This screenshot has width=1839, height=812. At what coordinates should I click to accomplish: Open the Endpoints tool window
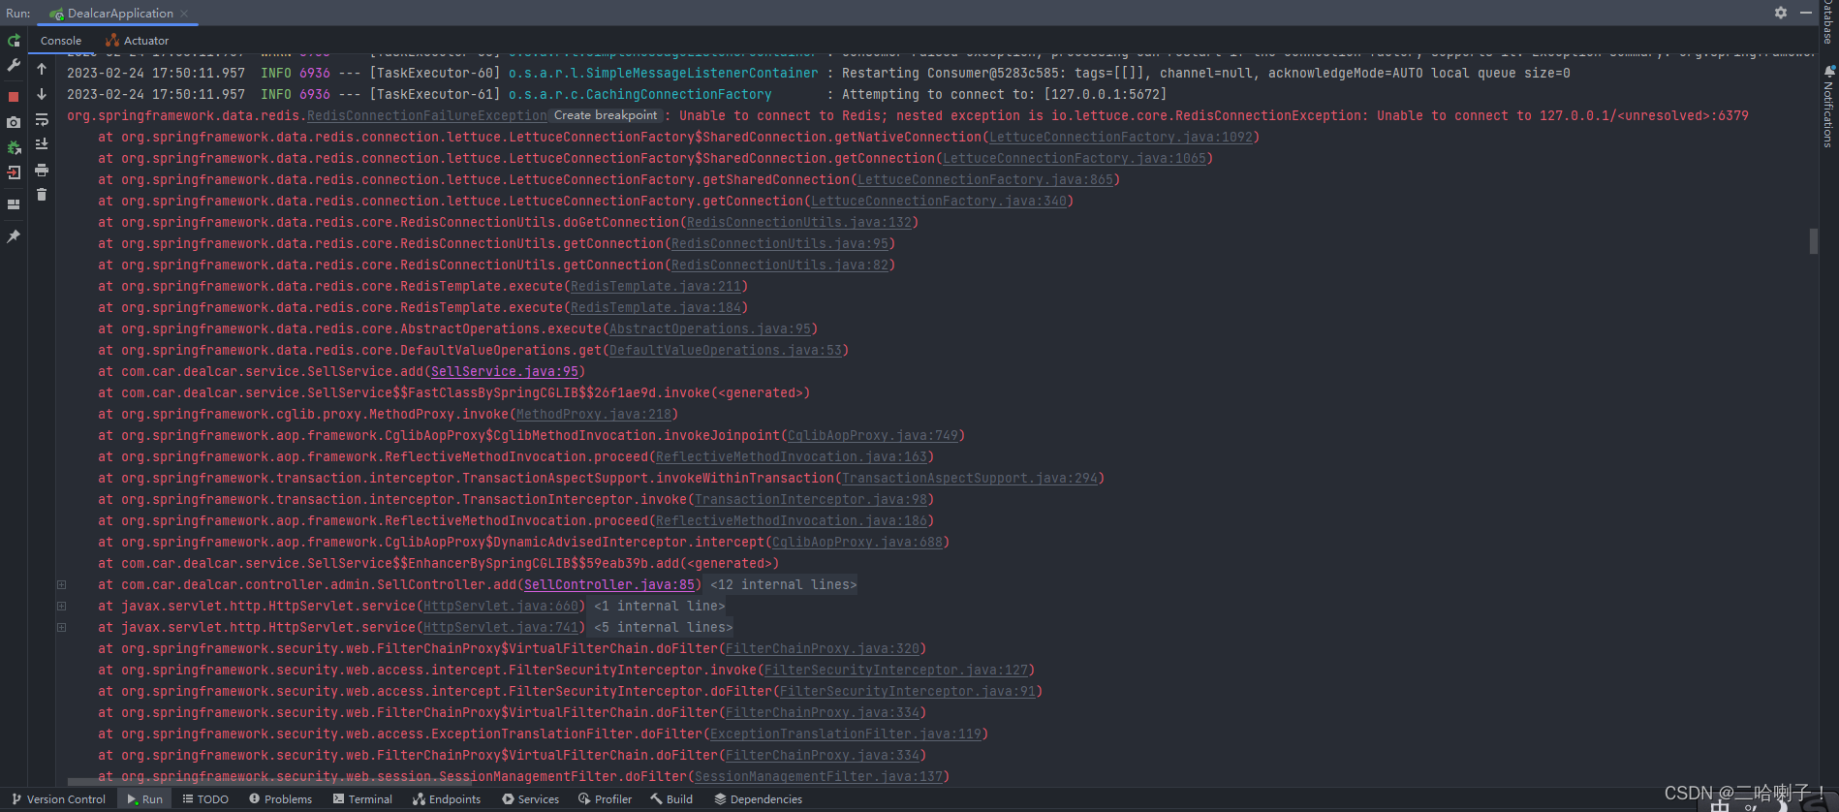tap(447, 799)
